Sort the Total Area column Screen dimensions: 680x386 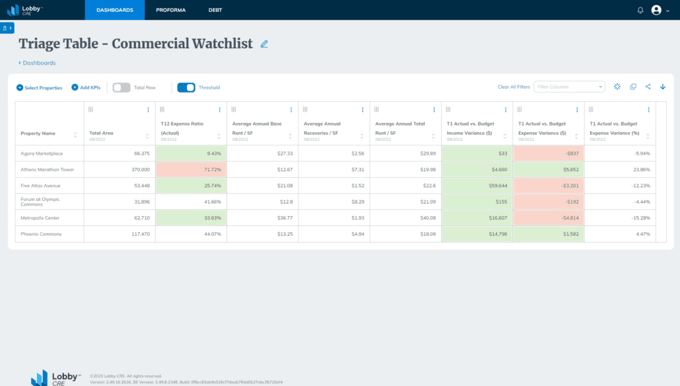[x=147, y=134]
